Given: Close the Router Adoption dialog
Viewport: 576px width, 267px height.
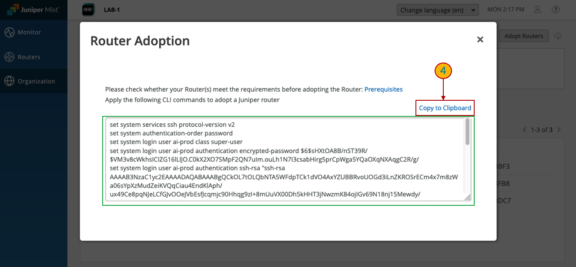Looking at the screenshot, I should pos(480,40).
